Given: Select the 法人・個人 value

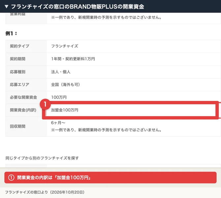Looking at the screenshot, I should pos(61,72).
